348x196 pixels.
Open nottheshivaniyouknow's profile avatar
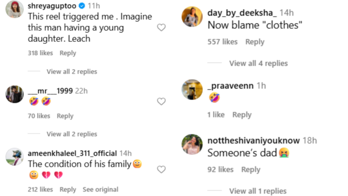[192, 144]
